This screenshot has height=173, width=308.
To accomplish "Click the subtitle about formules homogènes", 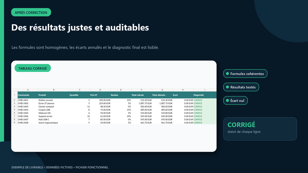I will (x=85, y=47).
